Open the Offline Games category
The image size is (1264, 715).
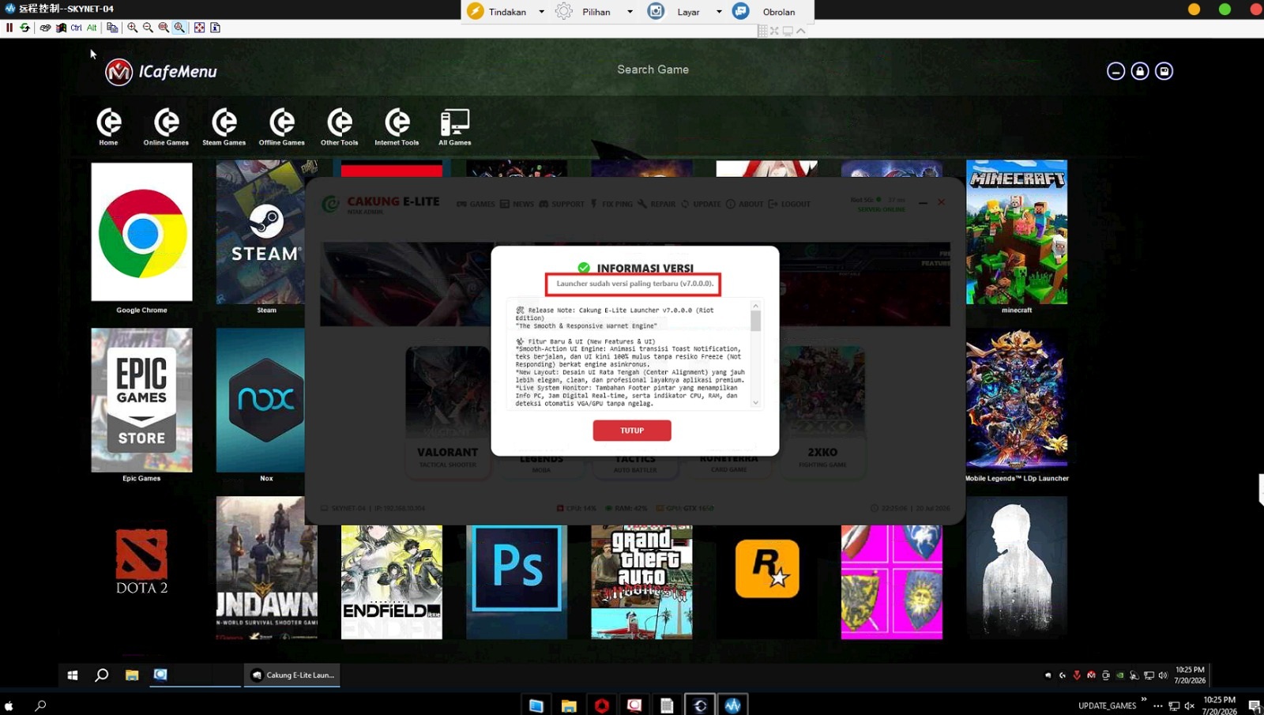(282, 126)
